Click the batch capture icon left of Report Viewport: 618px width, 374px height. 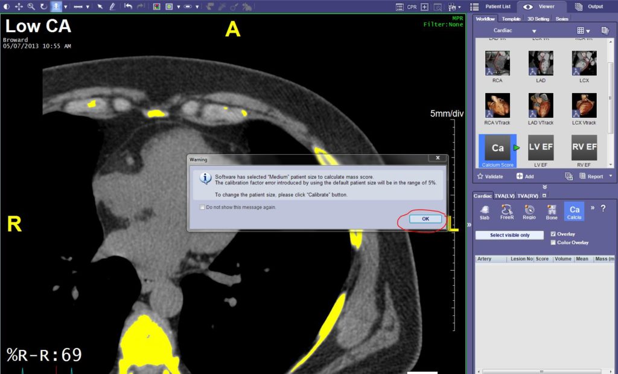[569, 176]
